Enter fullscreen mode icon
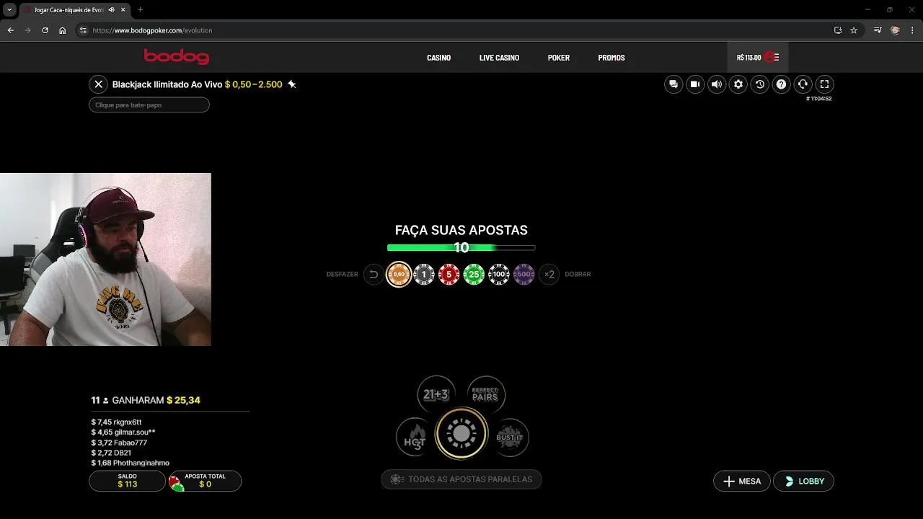This screenshot has height=519, width=923. coord(825,84)
